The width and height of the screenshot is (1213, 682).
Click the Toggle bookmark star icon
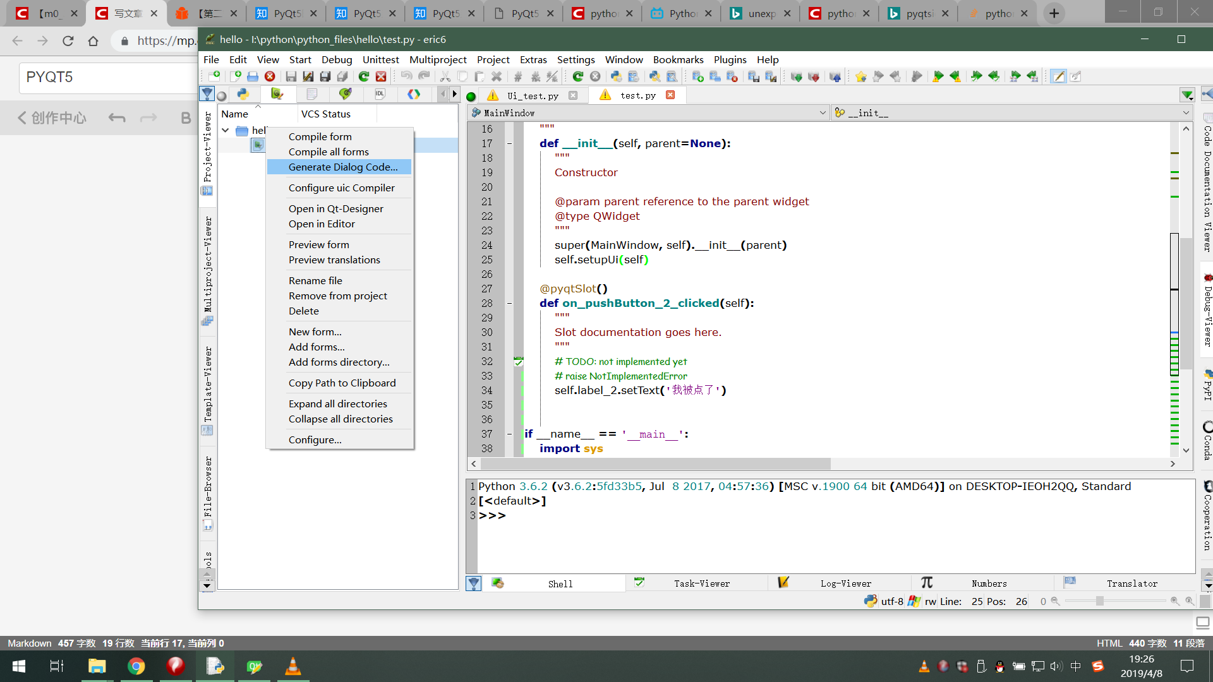(x=860, y=76)
